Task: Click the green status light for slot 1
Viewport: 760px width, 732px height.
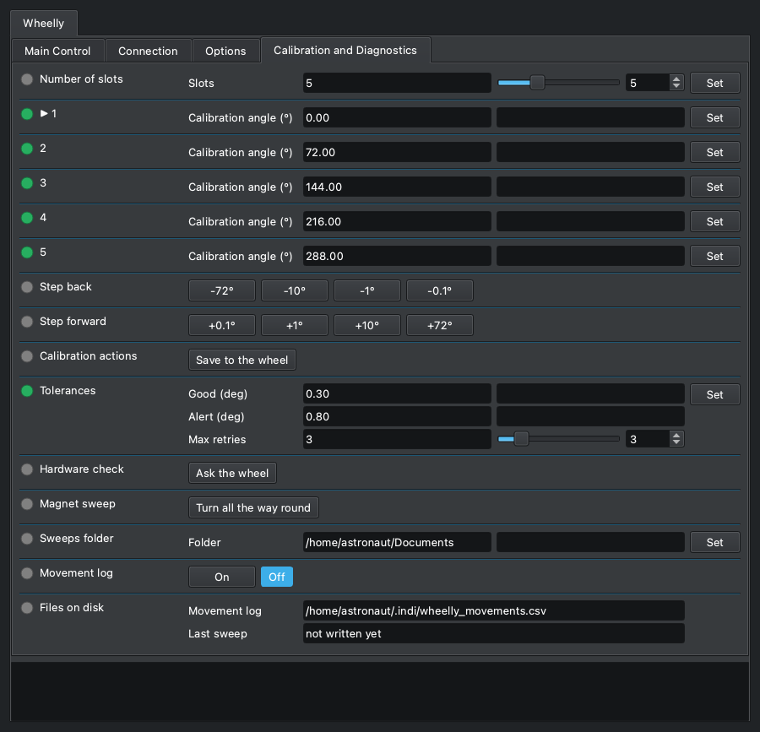Action: pos(27,114)
